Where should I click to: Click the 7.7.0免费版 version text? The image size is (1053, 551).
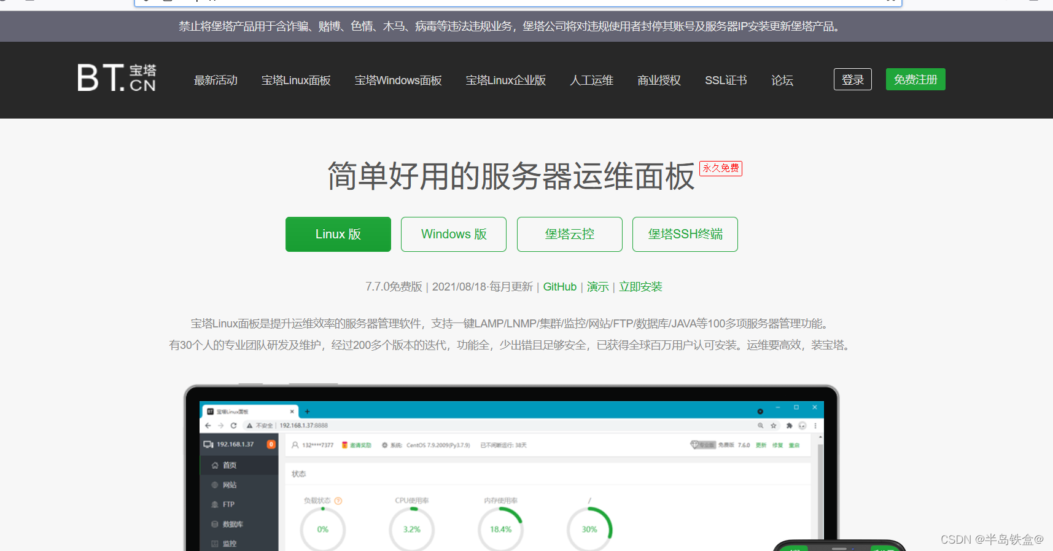394,287
